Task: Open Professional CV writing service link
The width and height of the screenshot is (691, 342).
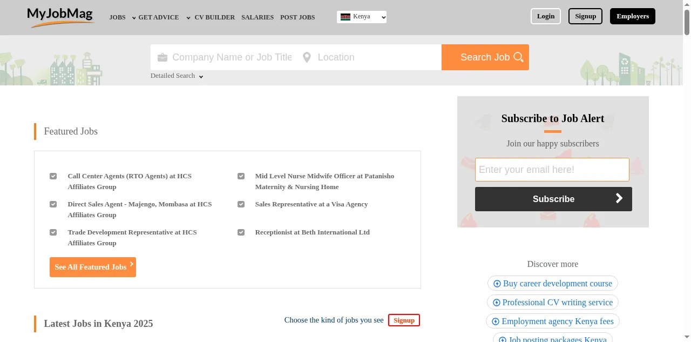Action: pyautogui.click(x=553, y=303)
